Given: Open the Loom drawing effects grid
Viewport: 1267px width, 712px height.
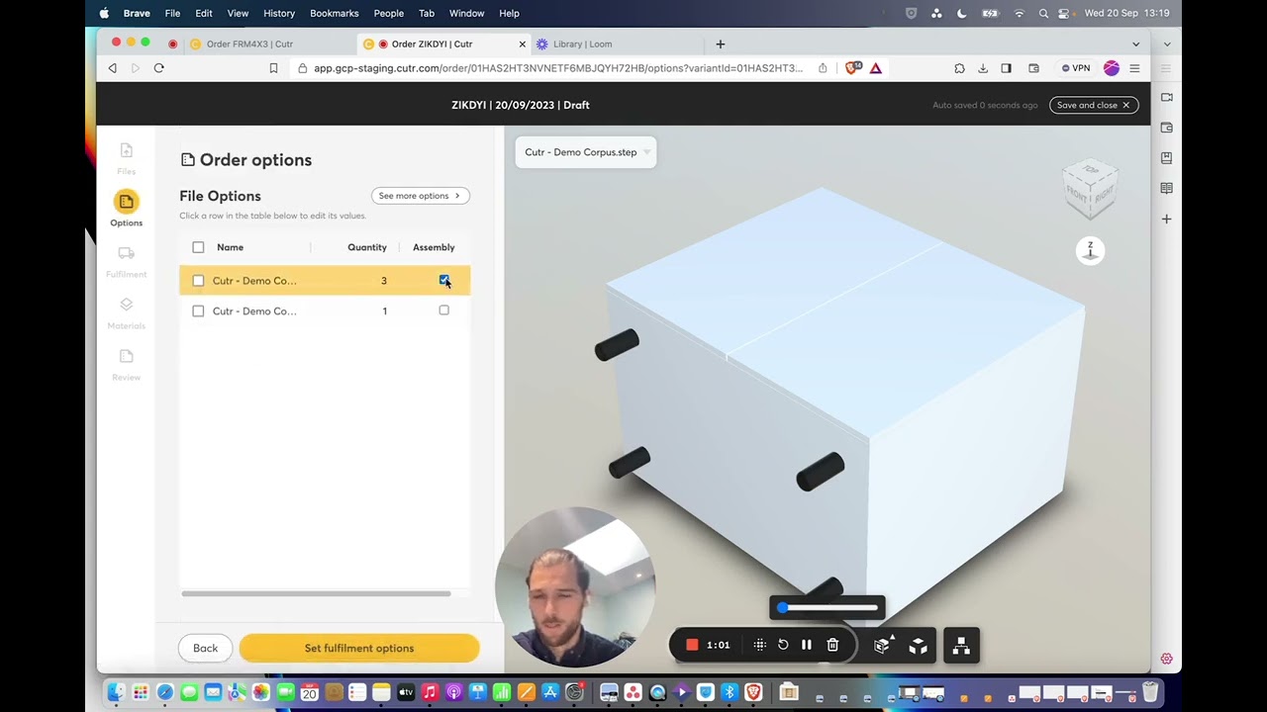Looking at the screenshot, I should tap(759, 645).
